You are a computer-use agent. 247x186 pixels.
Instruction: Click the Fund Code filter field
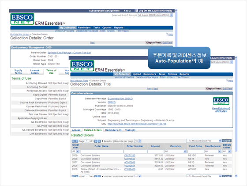pyautogui.click(x=196, y=152)
